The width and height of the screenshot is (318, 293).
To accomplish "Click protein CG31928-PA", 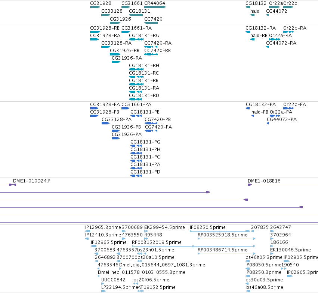I will pyautogui.click(x=94, y=108).
